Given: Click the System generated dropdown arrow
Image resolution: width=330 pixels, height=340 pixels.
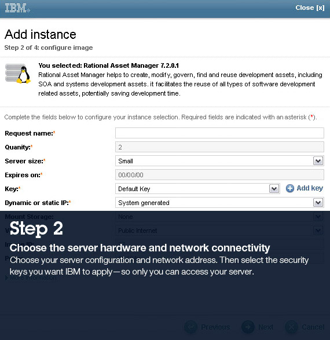Looking at the screenshot, I should pos(318,203).
